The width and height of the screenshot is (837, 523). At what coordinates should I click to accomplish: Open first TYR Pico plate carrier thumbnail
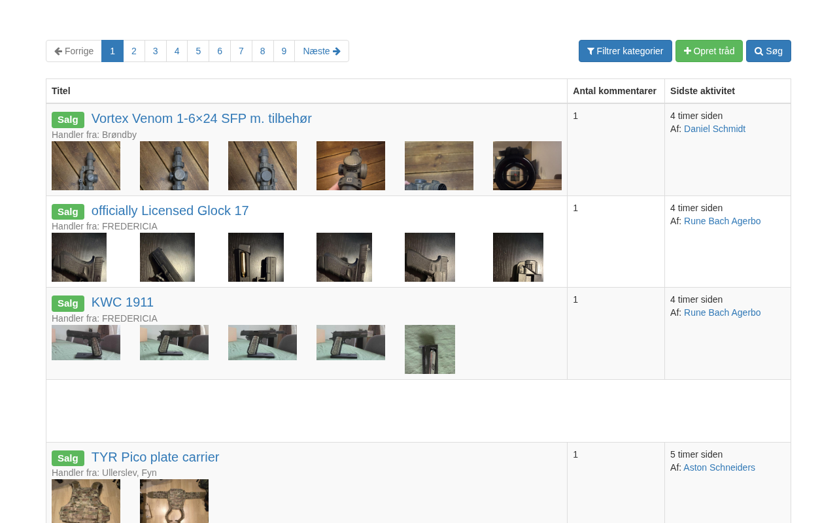click(86, 501)
